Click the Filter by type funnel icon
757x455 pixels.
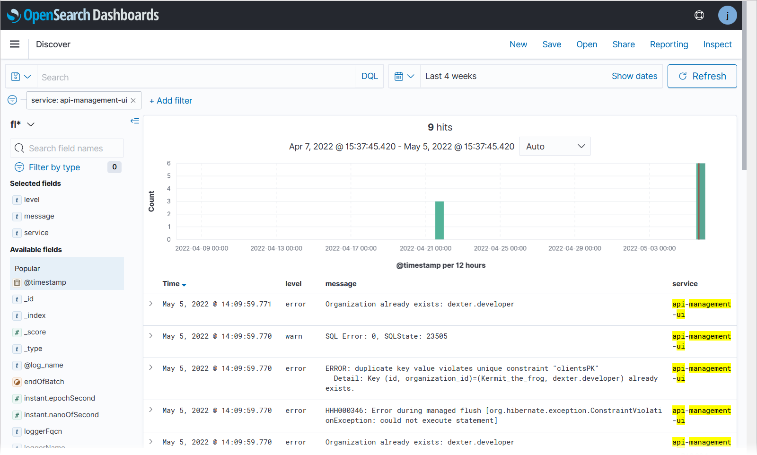[19, 167]
